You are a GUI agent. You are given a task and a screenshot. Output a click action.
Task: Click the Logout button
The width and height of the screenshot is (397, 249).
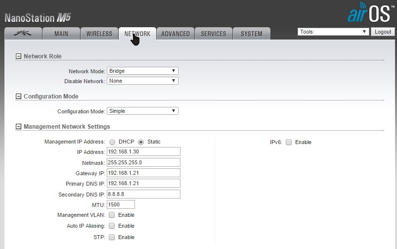383,32
